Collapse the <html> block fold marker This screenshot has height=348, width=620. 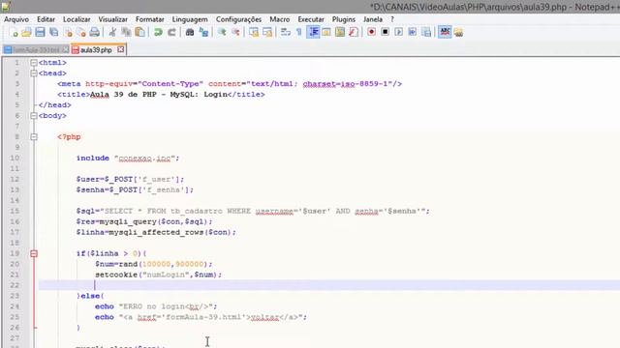(34, 63)
